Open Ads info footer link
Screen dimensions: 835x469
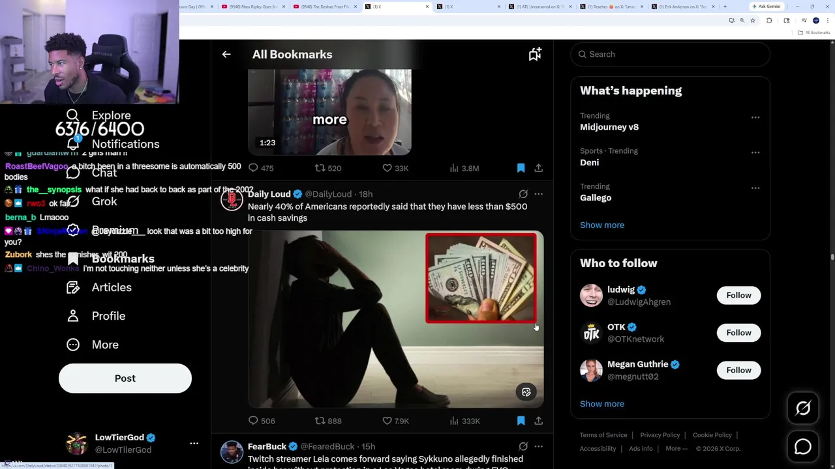click(641, 449)
